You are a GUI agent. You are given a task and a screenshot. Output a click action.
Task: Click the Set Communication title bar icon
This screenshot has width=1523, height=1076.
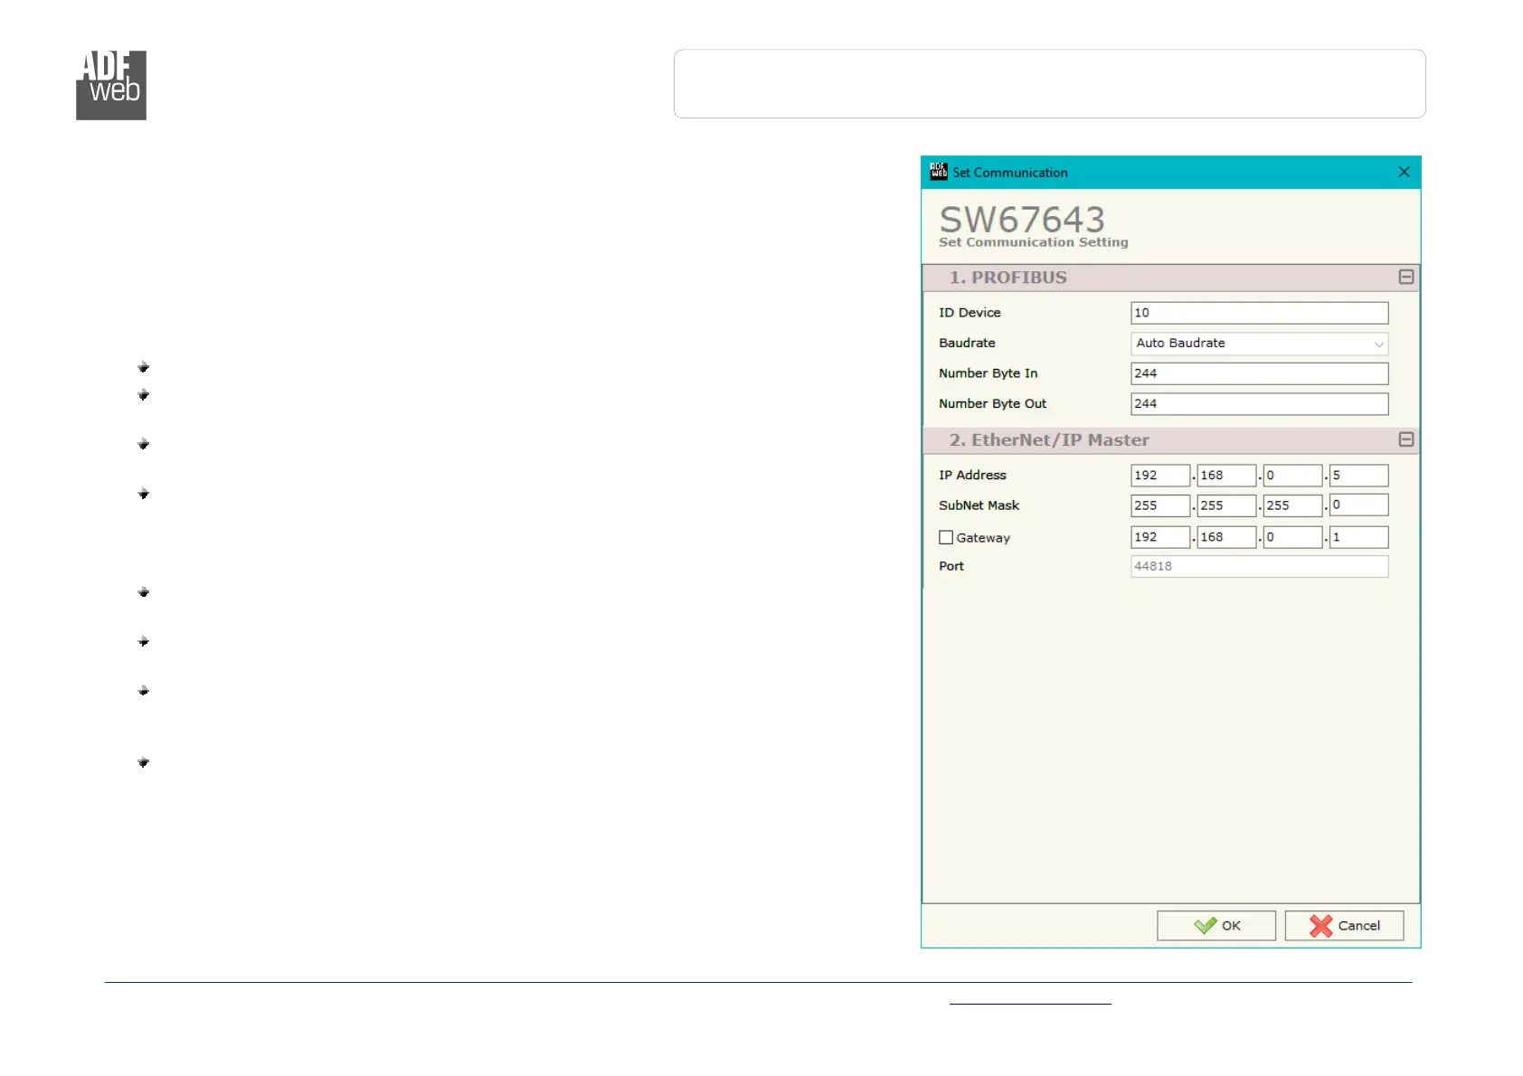coord(938,172)
